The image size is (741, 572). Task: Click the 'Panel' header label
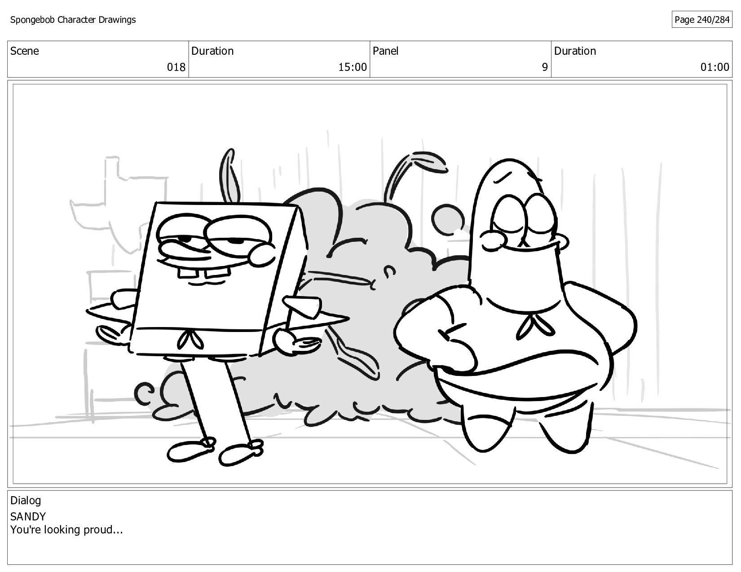pyautogui.click(x=385, y=51)
